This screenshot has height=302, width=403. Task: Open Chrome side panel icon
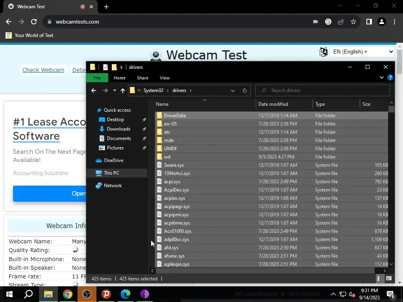coord(369,22)
